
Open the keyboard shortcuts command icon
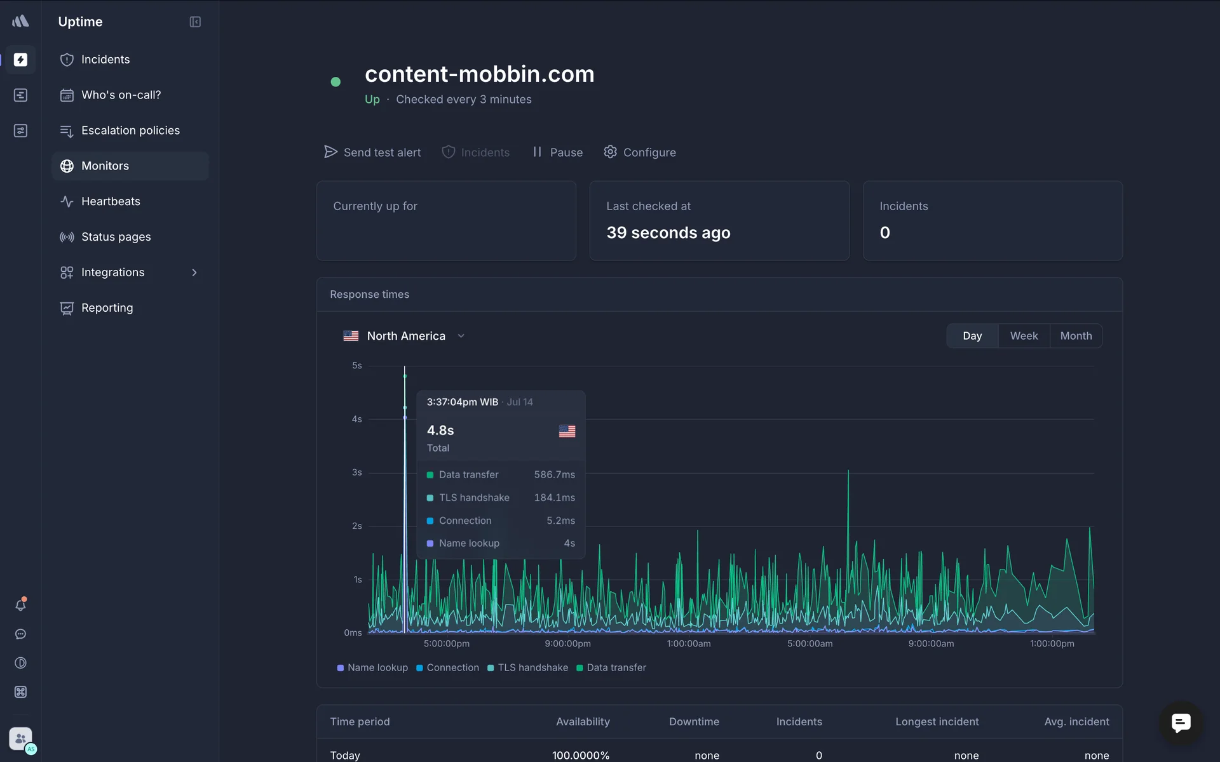click(x=20, y=692)
